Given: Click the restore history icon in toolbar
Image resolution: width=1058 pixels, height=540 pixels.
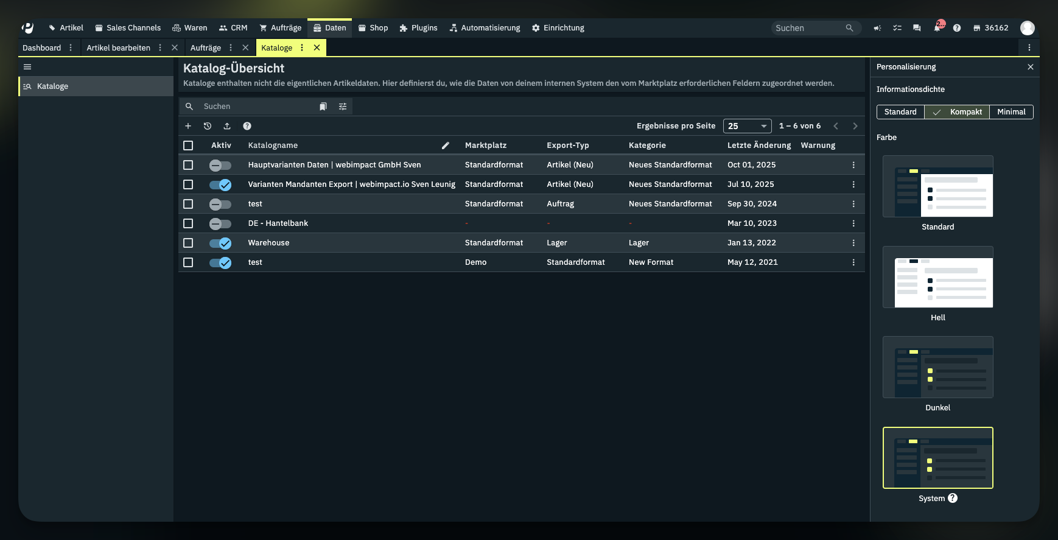Looking at the screenshot, I should pyautogui.click(x=208, y=126).
